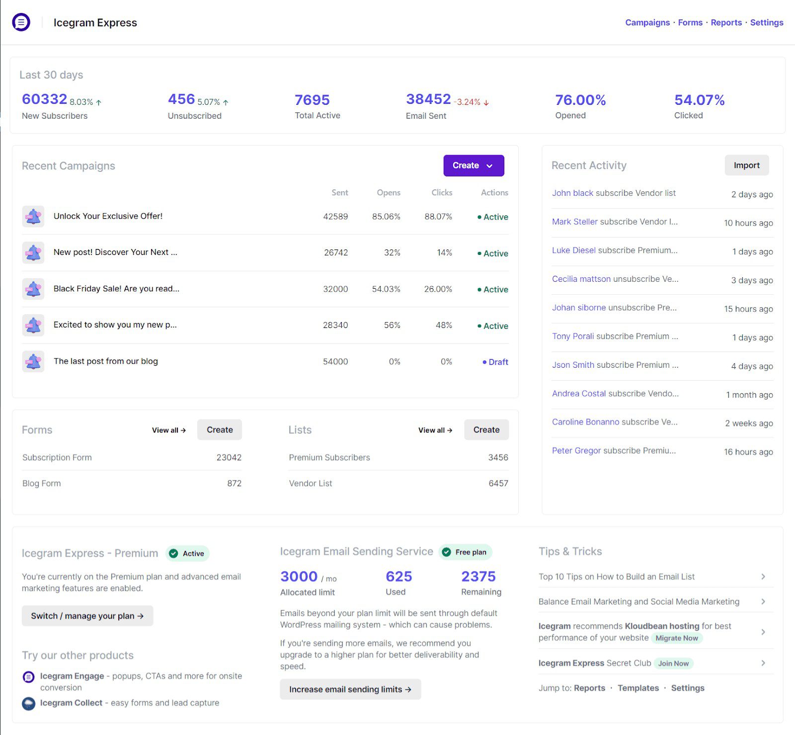Toggle the Active status on "Excited to show you my new p..."
The image size is (795, 735).
pyautogui.click(x=492, y=326)
